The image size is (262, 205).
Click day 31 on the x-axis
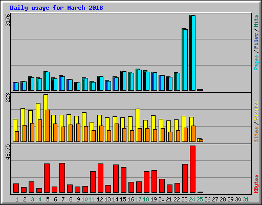(x=246, y=199)
